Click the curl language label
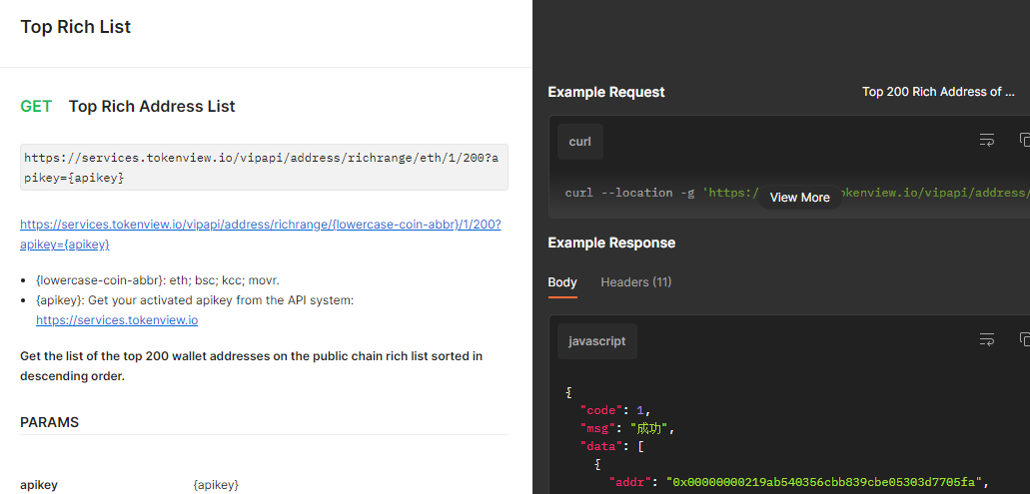 pyautogui.click(x=580, y=142)
